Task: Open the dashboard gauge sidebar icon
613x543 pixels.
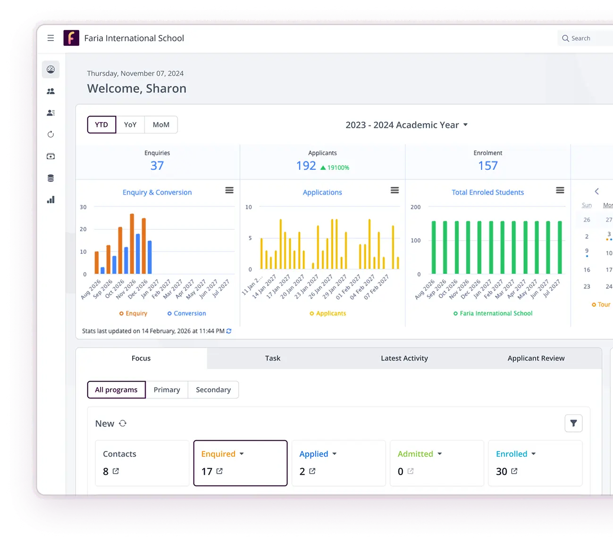Action: coord(50,69)
